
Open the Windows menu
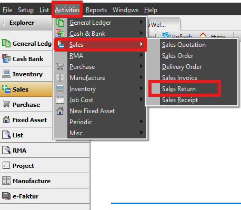click(x=125, y=10)
